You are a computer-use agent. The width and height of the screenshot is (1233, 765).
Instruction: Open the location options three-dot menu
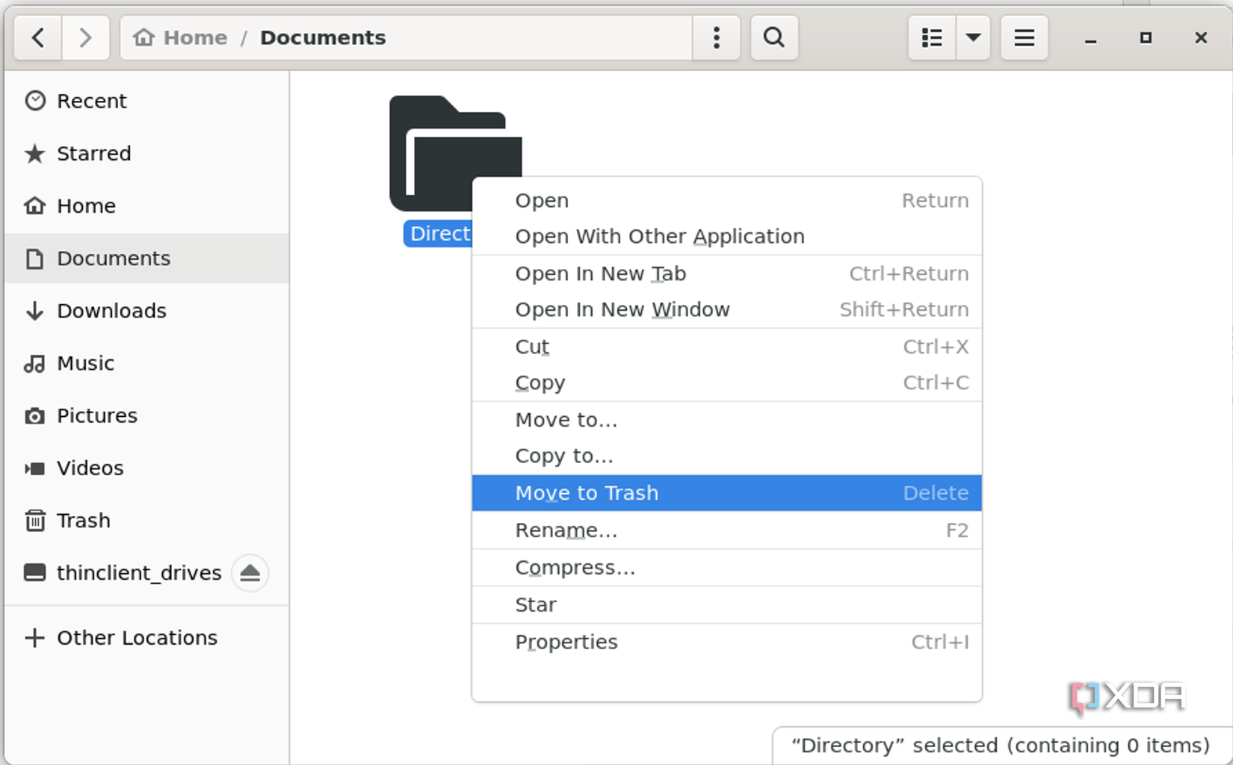tap(716, 37)
